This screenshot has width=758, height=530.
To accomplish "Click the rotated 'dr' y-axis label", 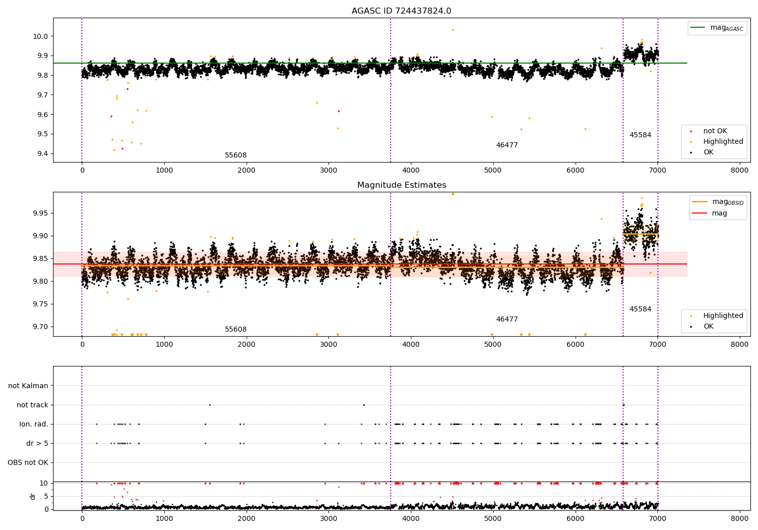I will coord(33,496).
